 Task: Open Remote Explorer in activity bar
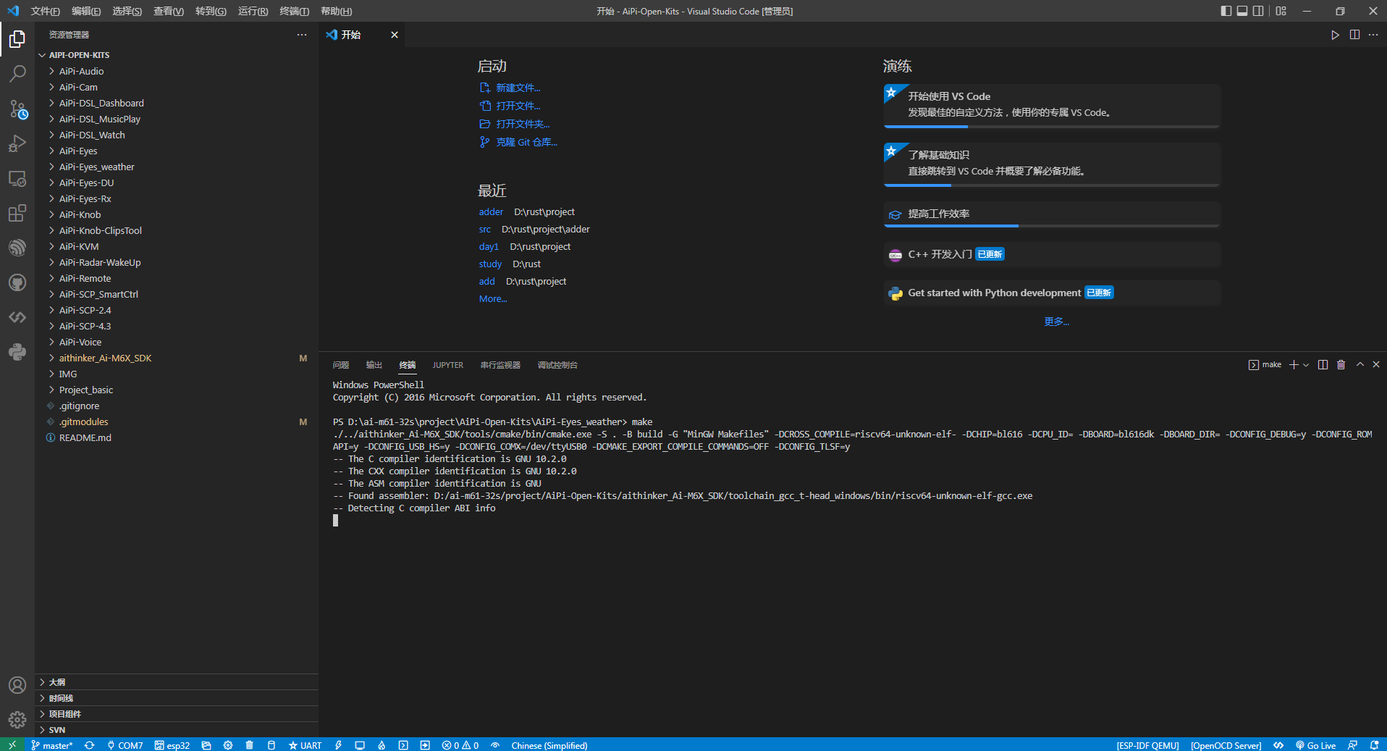tap(17, 178)
